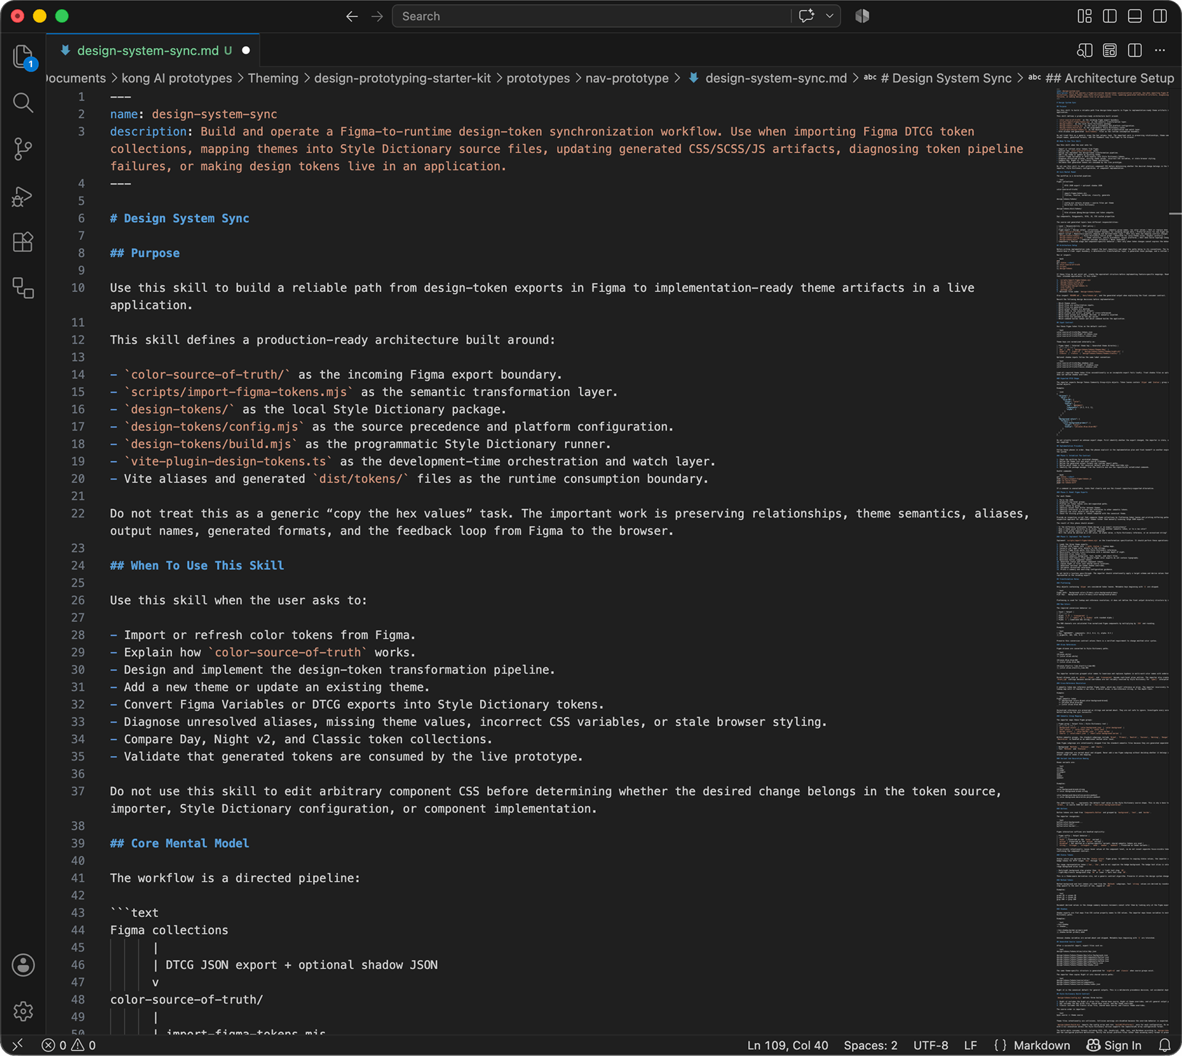
Task: Select the design-system-sync.md tab
Action: 154,50
